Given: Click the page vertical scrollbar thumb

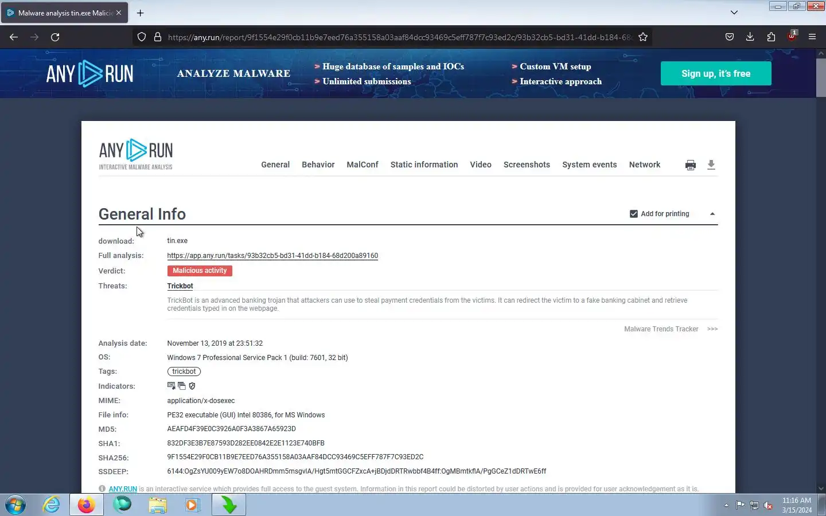Looking at the screenshot, I should (x=821, y=77).
